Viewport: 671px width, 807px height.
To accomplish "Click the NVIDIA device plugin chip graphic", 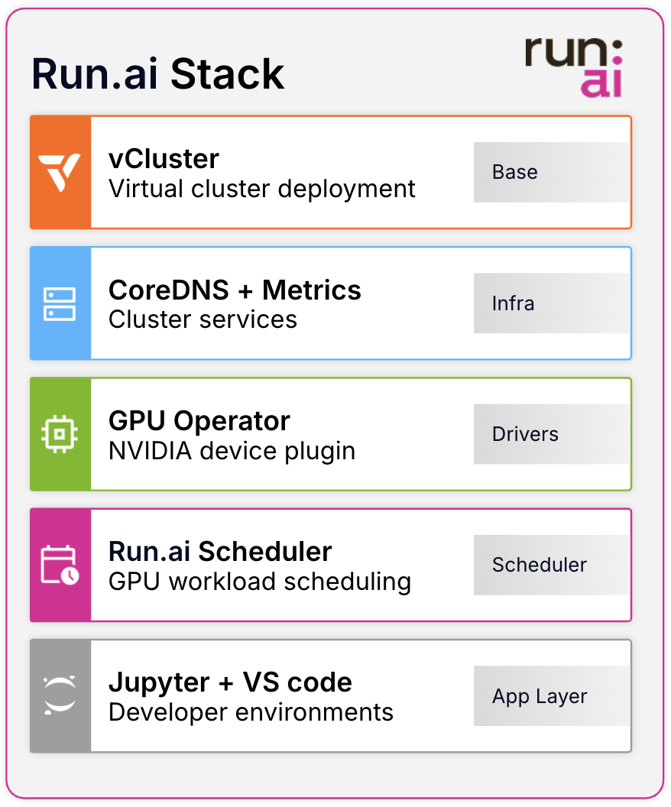I will click(x=60, y=433).
